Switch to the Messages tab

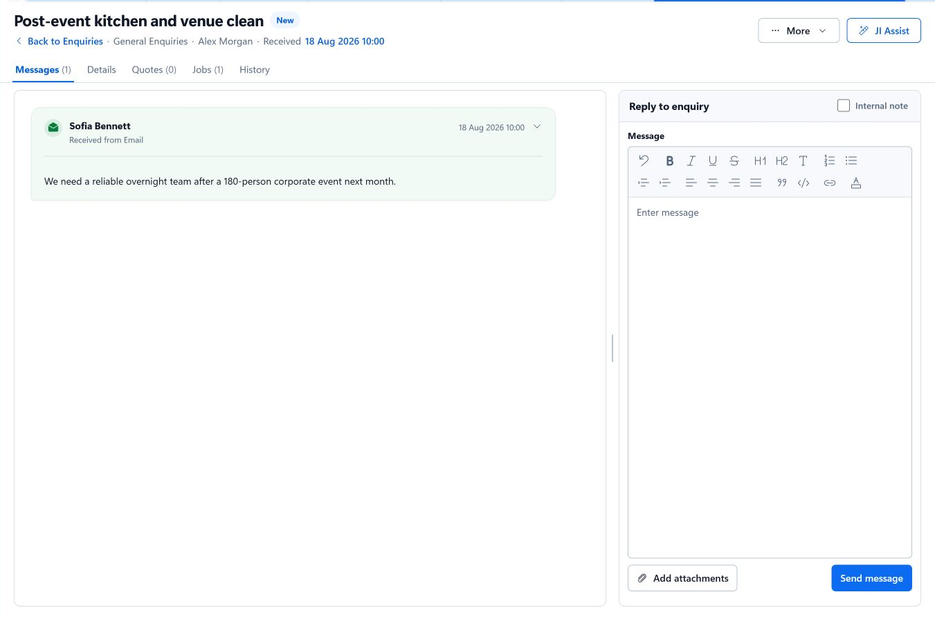click(x=43, y=70)
